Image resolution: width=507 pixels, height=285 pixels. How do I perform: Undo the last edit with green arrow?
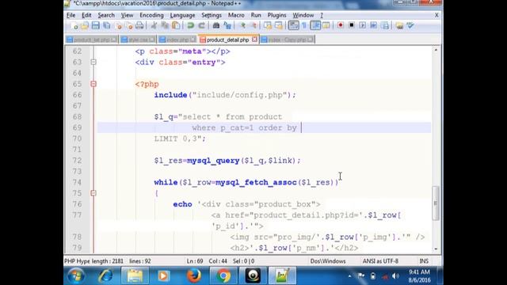point(190,25)
